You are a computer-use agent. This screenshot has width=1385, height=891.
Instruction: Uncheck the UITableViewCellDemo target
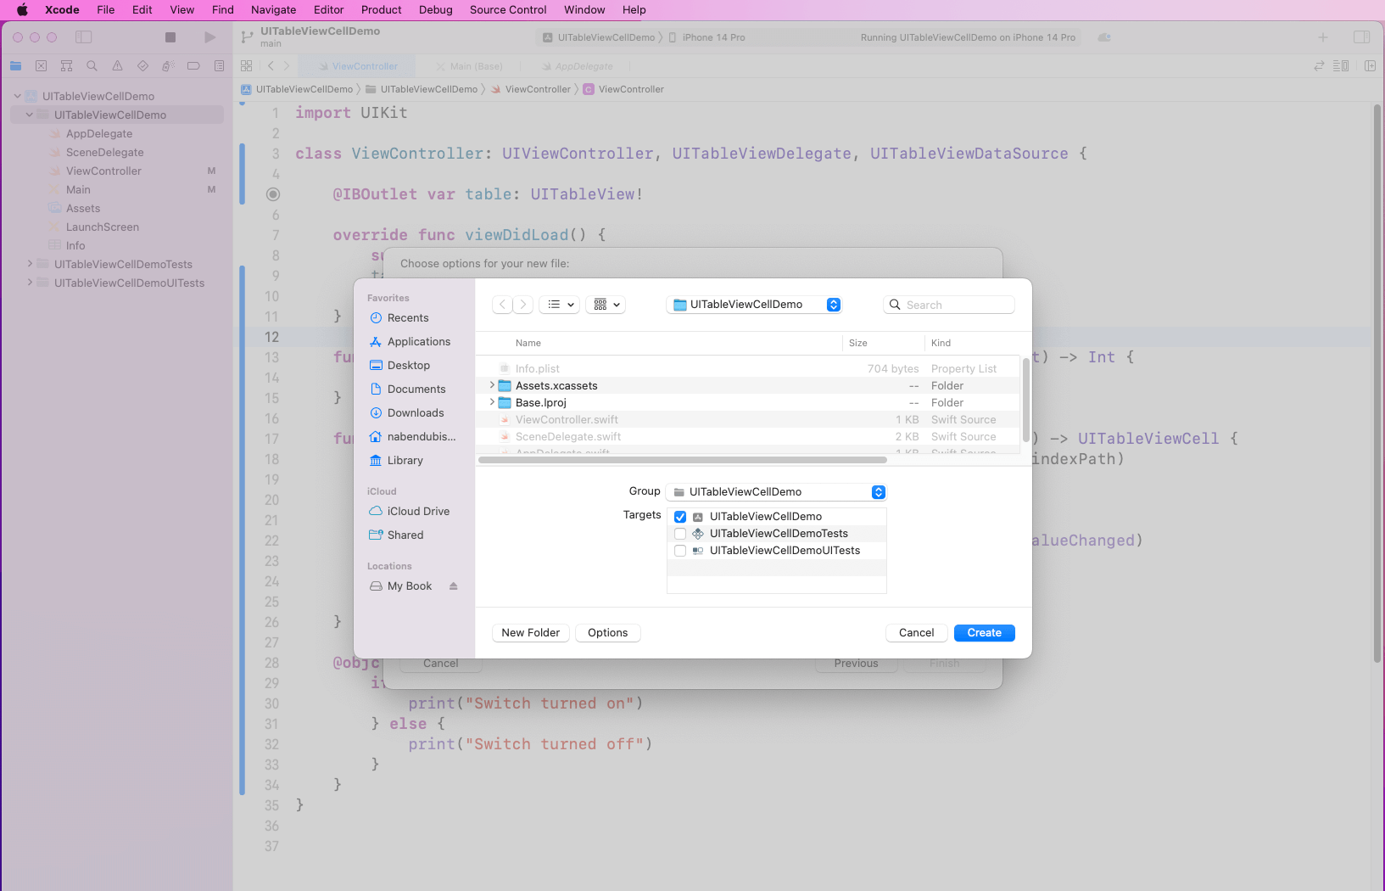point(679,516)
